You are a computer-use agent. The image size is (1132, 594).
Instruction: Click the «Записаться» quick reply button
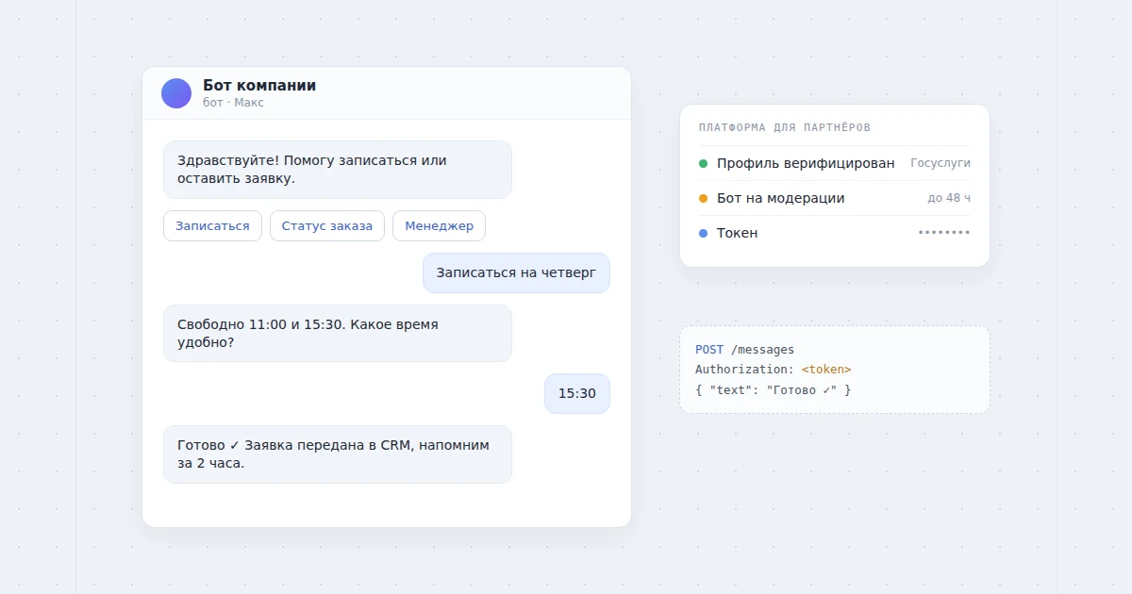tap(212, 225)
